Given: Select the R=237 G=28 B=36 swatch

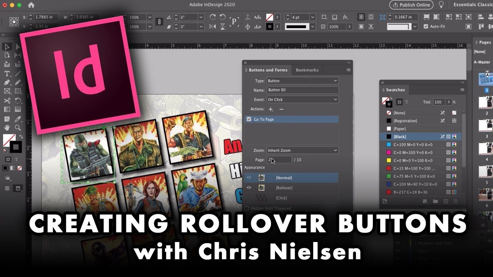Looking at the screenshot, I should pyautogui.click(x=420, y=192).
